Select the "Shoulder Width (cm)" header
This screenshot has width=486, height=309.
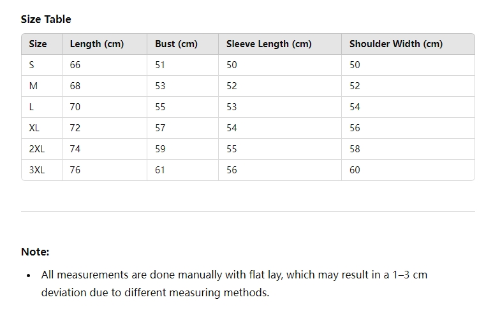(395, 44)
